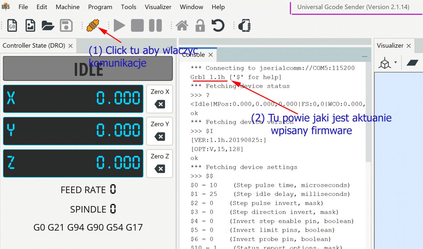Click the Zero Z button

[x=160, y=164]
